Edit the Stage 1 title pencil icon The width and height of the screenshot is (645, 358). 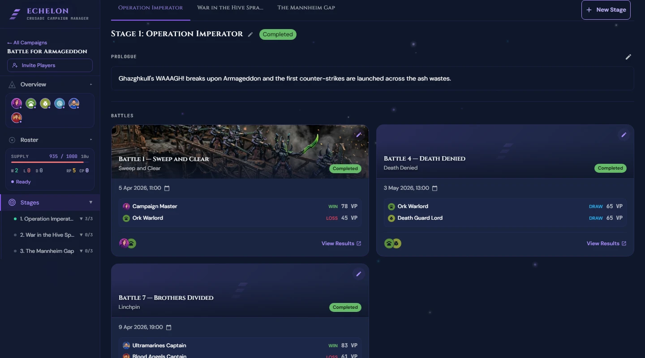250,34
